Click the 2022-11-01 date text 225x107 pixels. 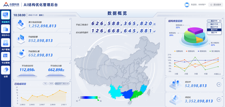point(33,15)
